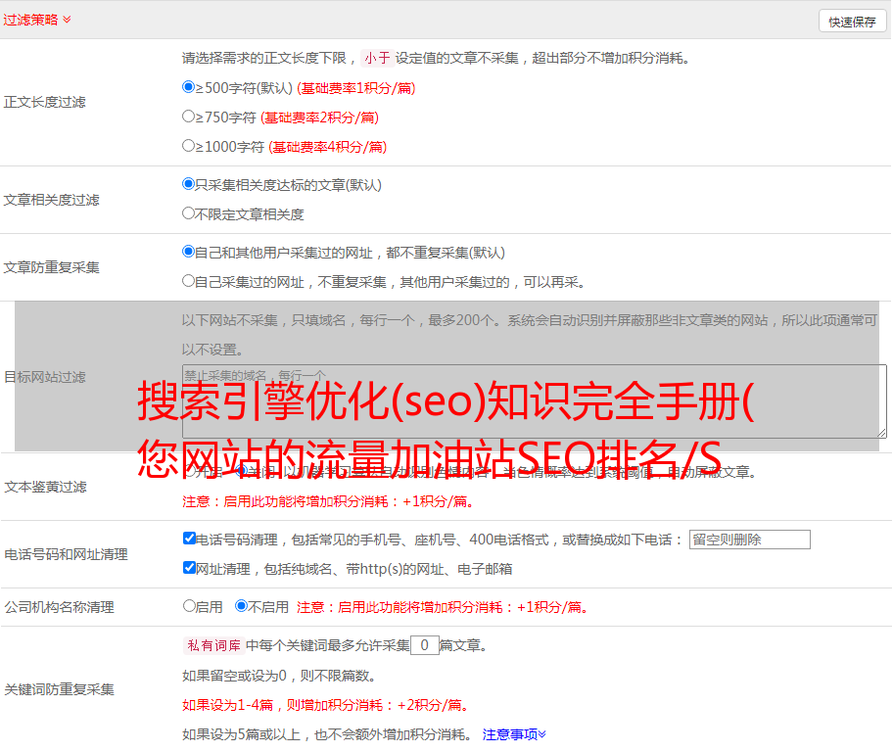This screenshot has width=893, height=752.
Task: Select 不启用 for 公司机构名称清理
Action: pos(241,605)
